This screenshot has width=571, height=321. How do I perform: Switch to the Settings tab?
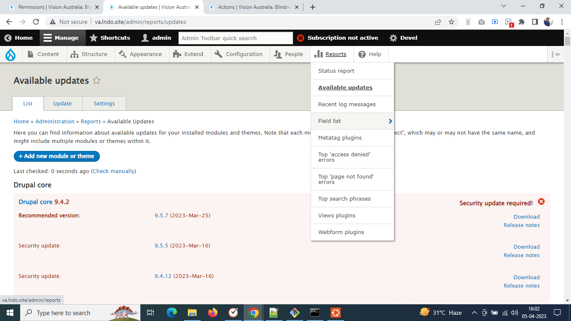tap(104, 104)
